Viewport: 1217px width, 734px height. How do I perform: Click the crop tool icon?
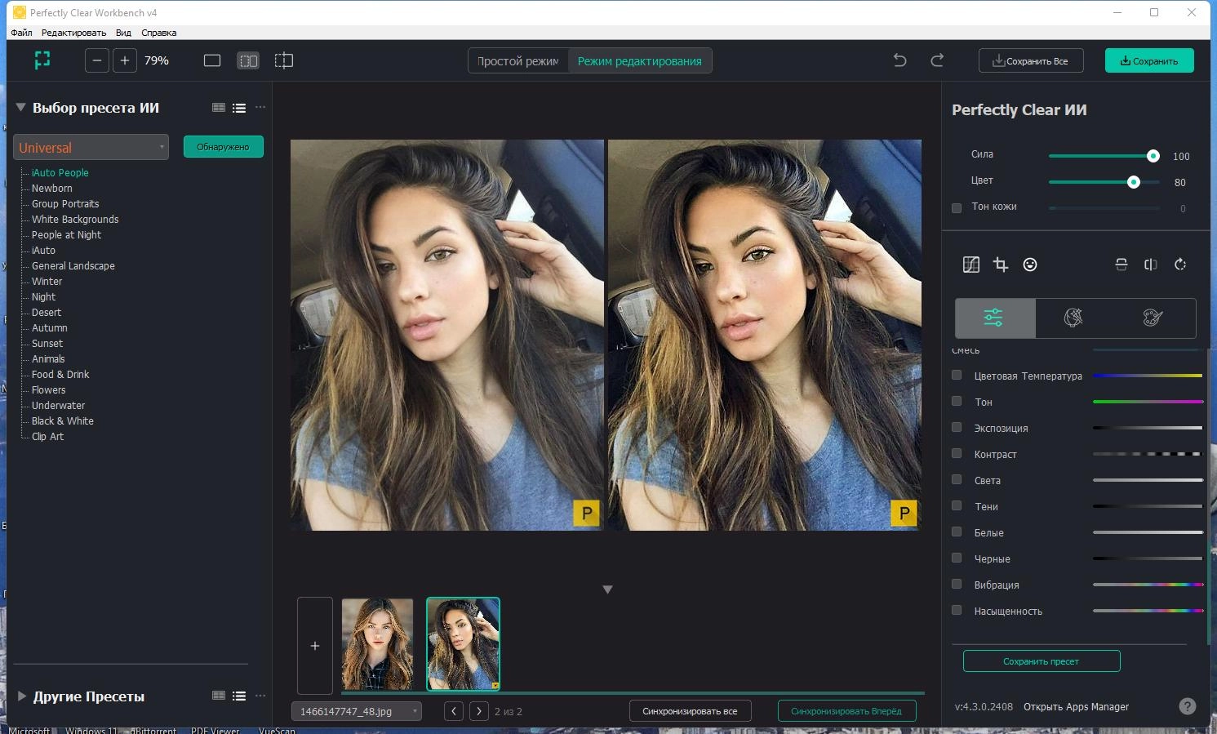pos(1001,264)
